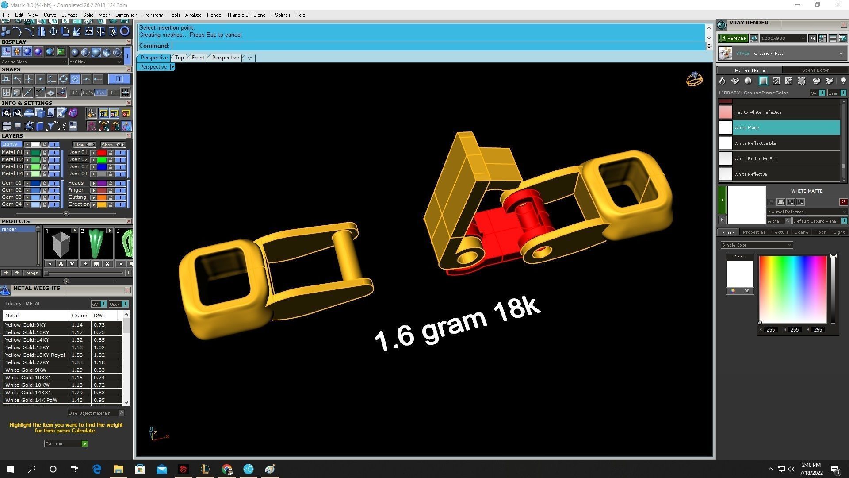Viewport: 849px width, 478px height.
Task: Click the Show layers button
Action: tap(113, 145)
